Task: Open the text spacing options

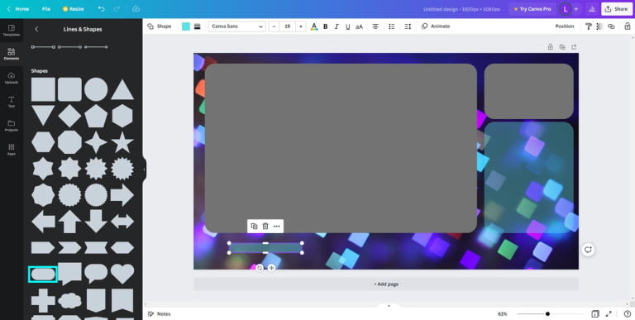Action: (x=408, y=26)
